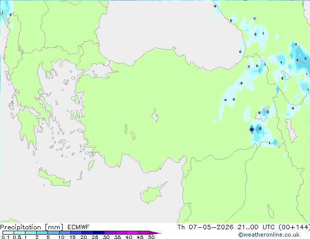Screen dimensions: 310x239
Task: Click the '20' legend tick label
Action: click(x=84, y=237)
